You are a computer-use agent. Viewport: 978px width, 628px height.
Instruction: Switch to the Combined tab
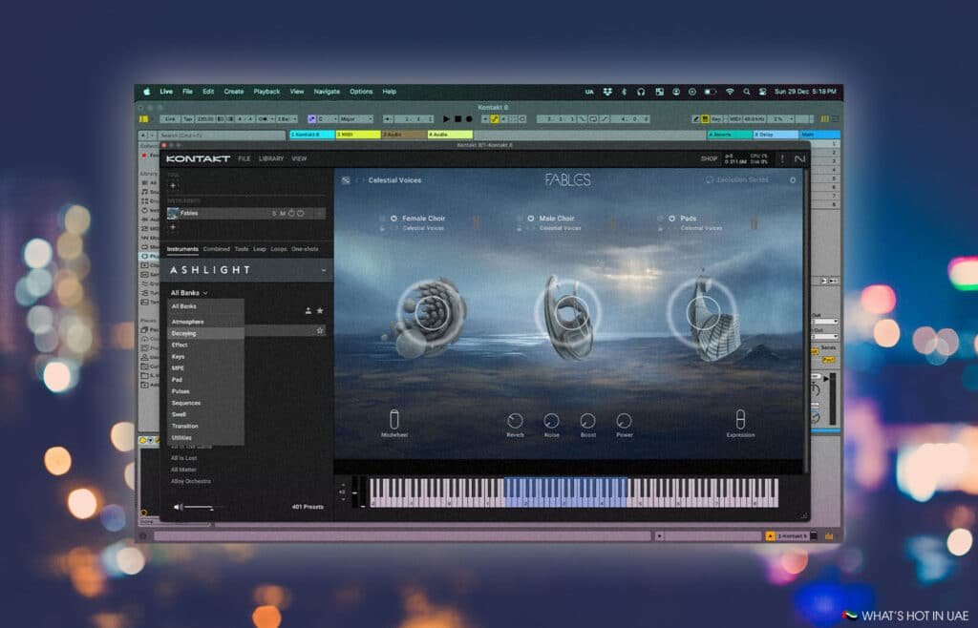tap(217, 249)
